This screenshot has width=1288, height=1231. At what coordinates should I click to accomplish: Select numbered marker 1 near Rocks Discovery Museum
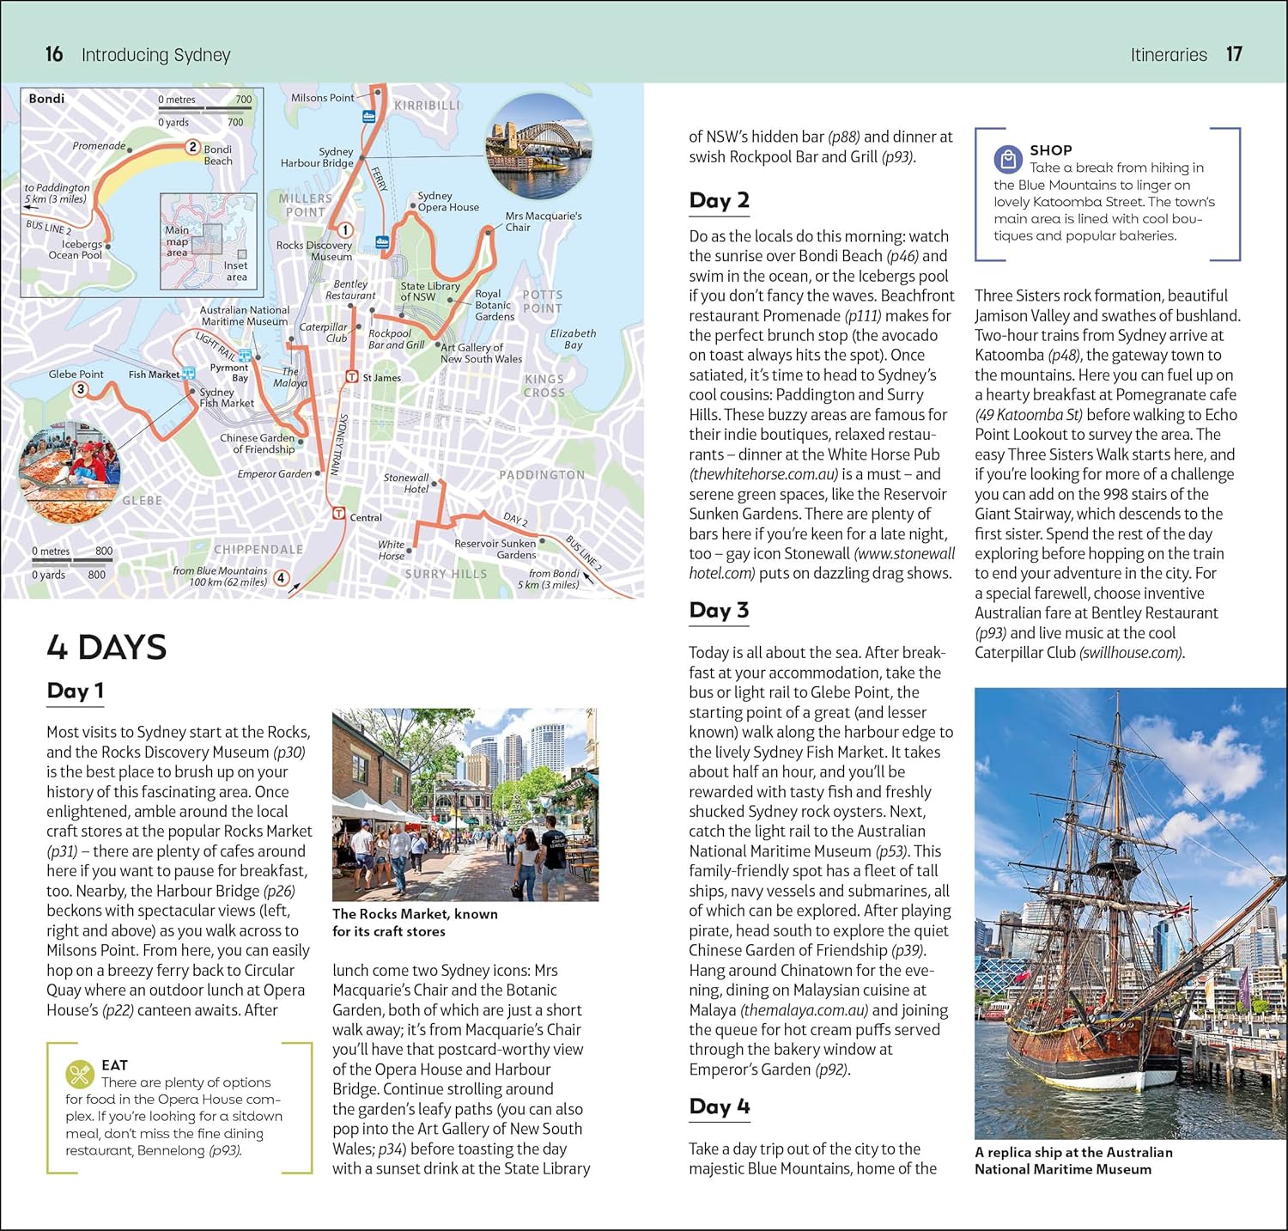(344, 229)
